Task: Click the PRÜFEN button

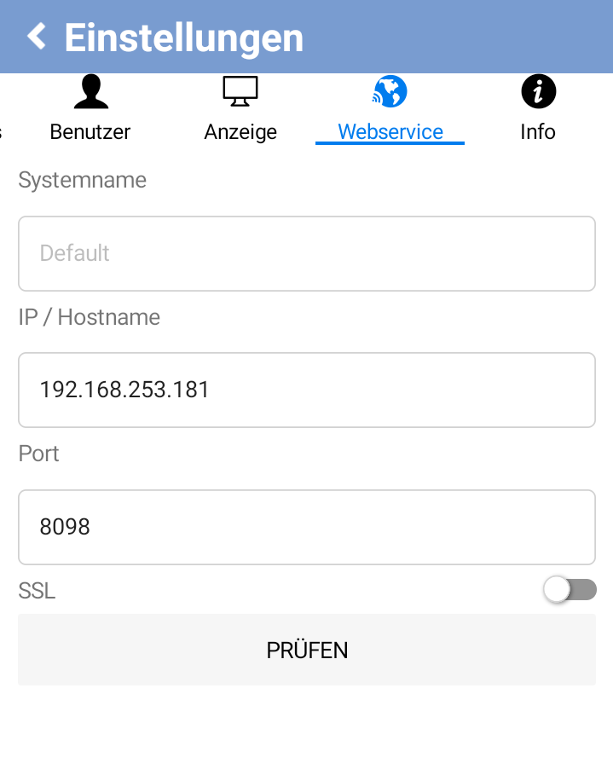Action: 307,650
